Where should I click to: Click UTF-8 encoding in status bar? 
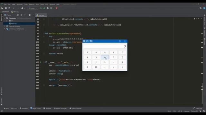tap(180, 111)
